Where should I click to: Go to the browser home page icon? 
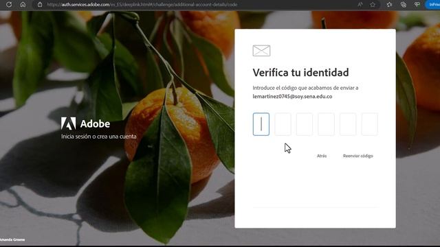[x=23, y=5]
